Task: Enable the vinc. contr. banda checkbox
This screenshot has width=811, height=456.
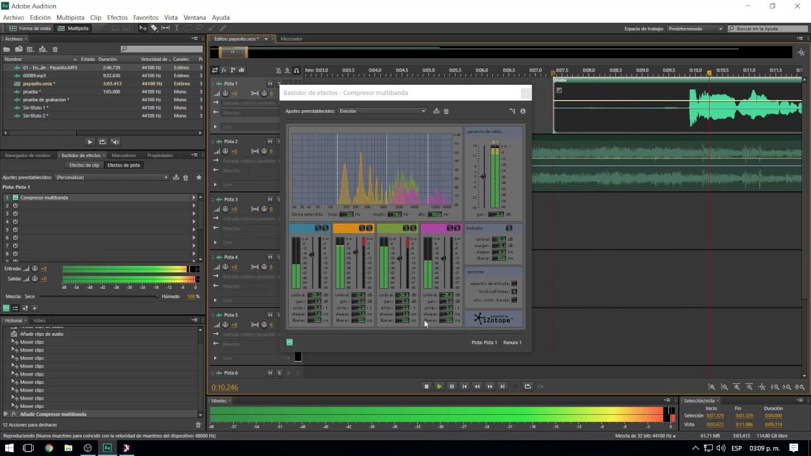Action: click(514, 300)
